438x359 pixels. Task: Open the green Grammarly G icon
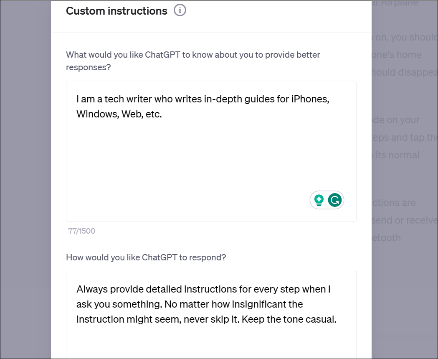coord(334,200)
